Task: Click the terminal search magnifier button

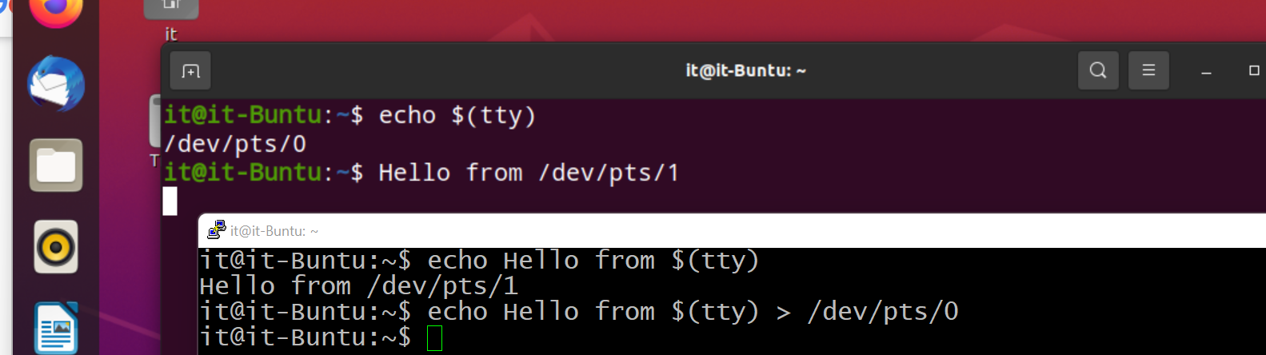Action: click(x=1098, y=70)
